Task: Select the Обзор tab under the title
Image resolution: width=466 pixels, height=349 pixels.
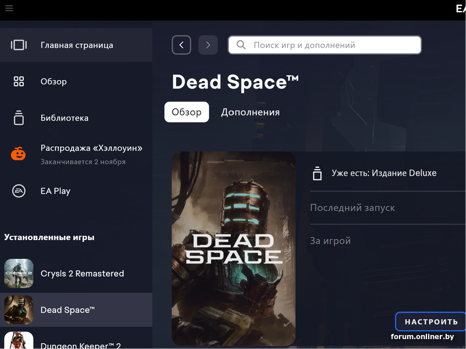Action: point(186,112)
